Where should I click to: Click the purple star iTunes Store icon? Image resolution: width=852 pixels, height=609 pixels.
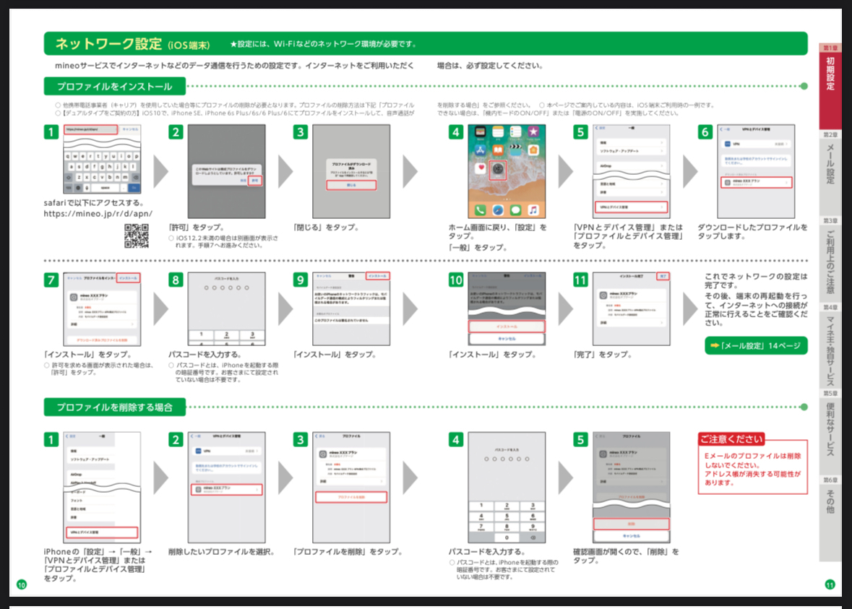(x=533, y=131)
